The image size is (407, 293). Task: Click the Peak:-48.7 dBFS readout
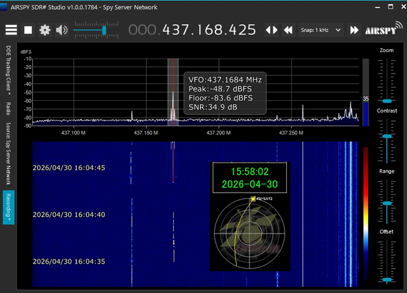click(x=220, y=89)
